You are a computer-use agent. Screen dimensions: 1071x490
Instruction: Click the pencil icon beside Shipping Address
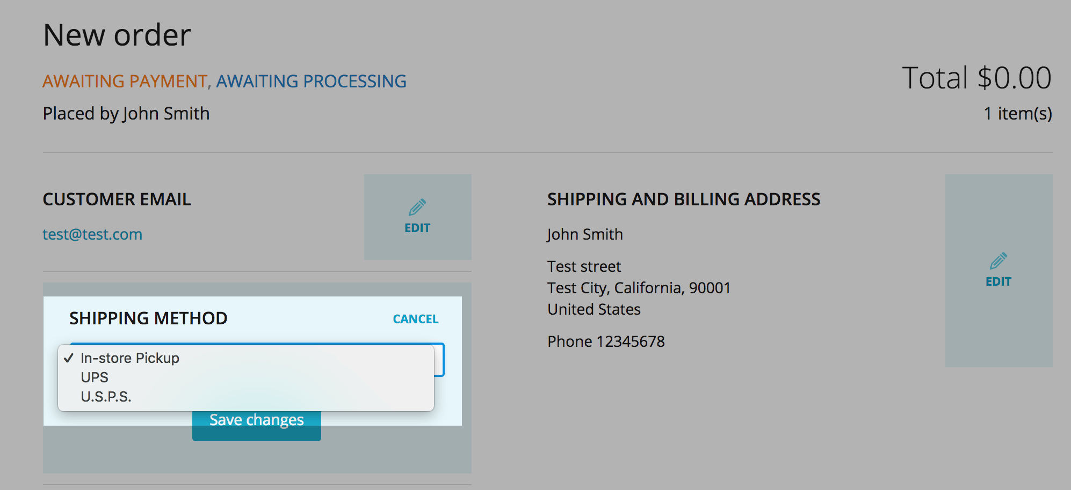[x=998, y=261]
